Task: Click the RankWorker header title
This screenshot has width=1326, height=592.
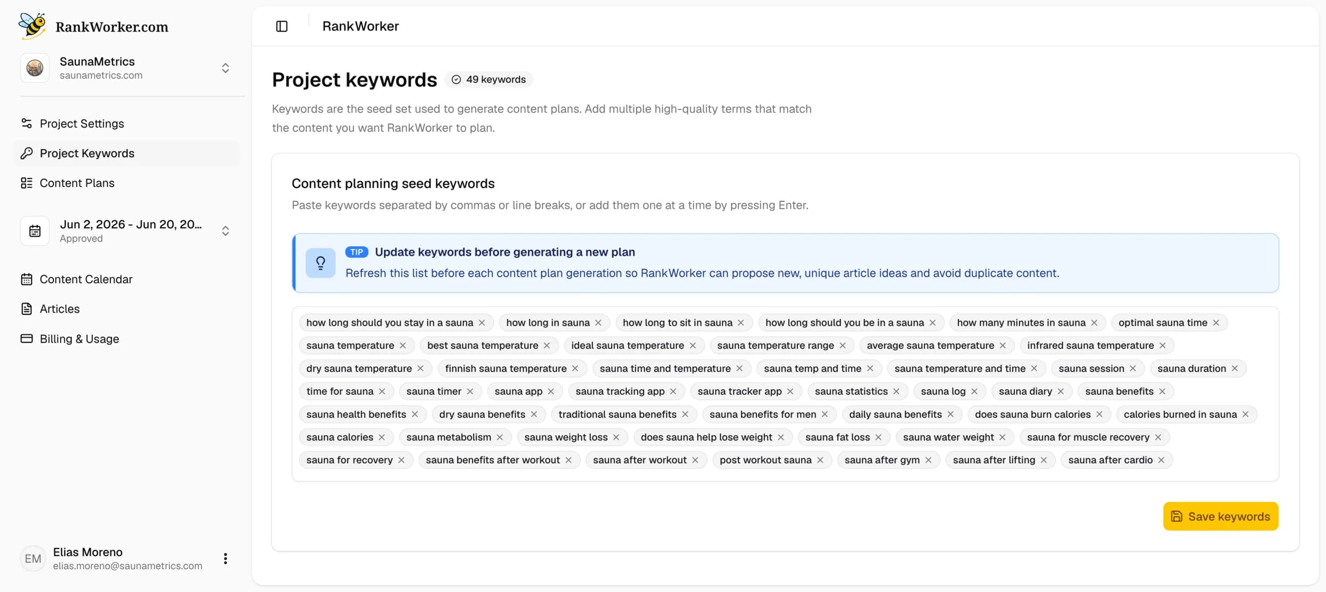Action: [361, 26]
